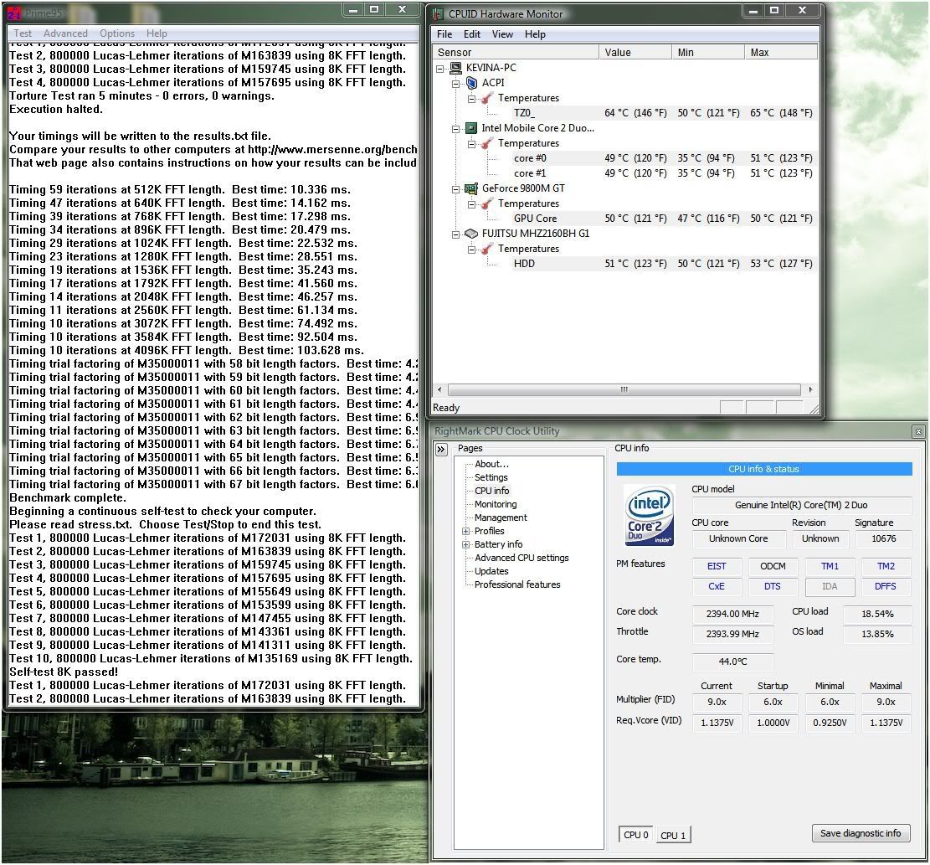Expand the Profiles page node
The image size is (930, 865).
click(466, 531)
